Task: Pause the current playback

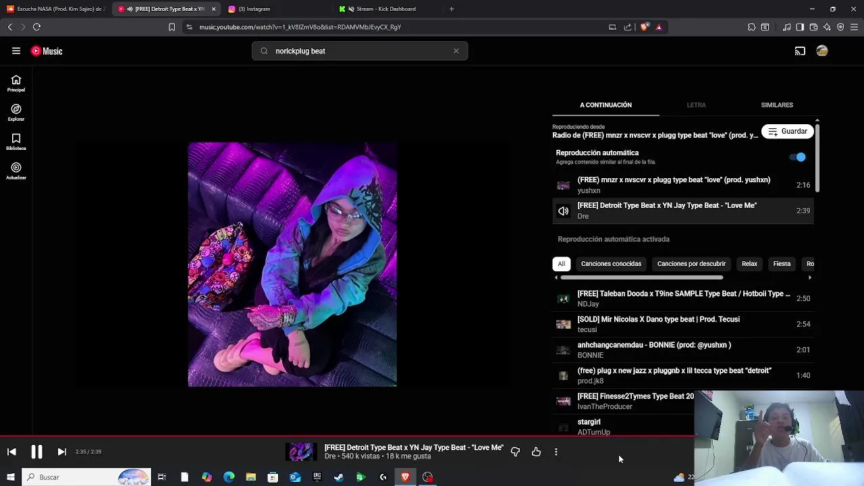Action: [36, 452]
